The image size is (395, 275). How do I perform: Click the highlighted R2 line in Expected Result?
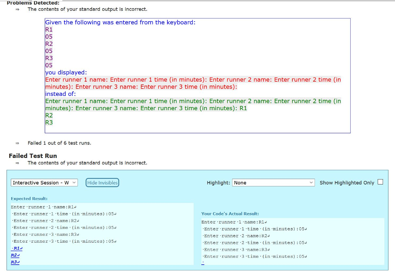(15, 255)
